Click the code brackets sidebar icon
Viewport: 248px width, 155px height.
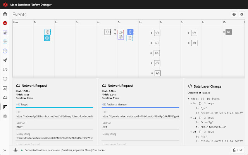(x=5, y=69)
